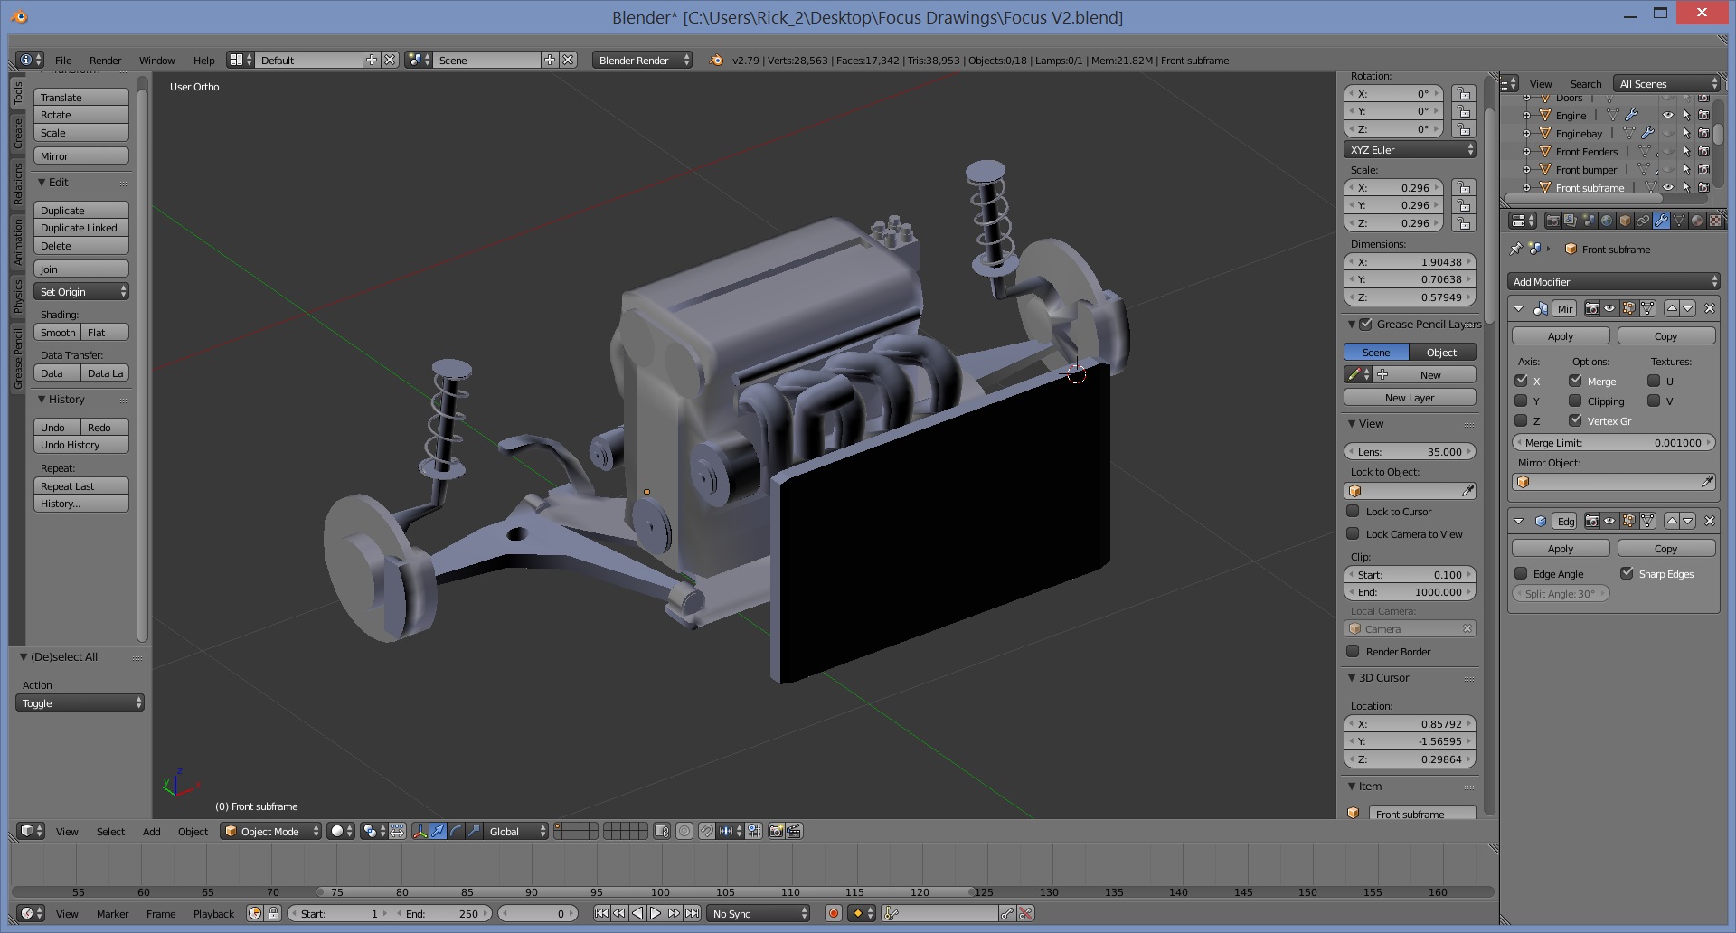Open the Help menu

click(204, 61)
